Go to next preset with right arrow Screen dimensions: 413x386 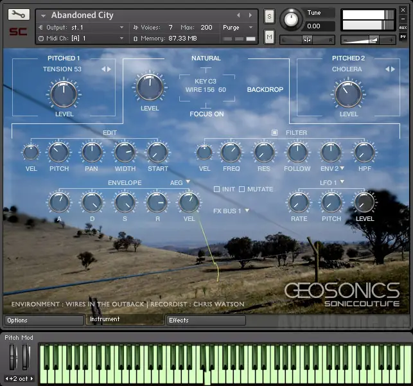coord(250,15)
